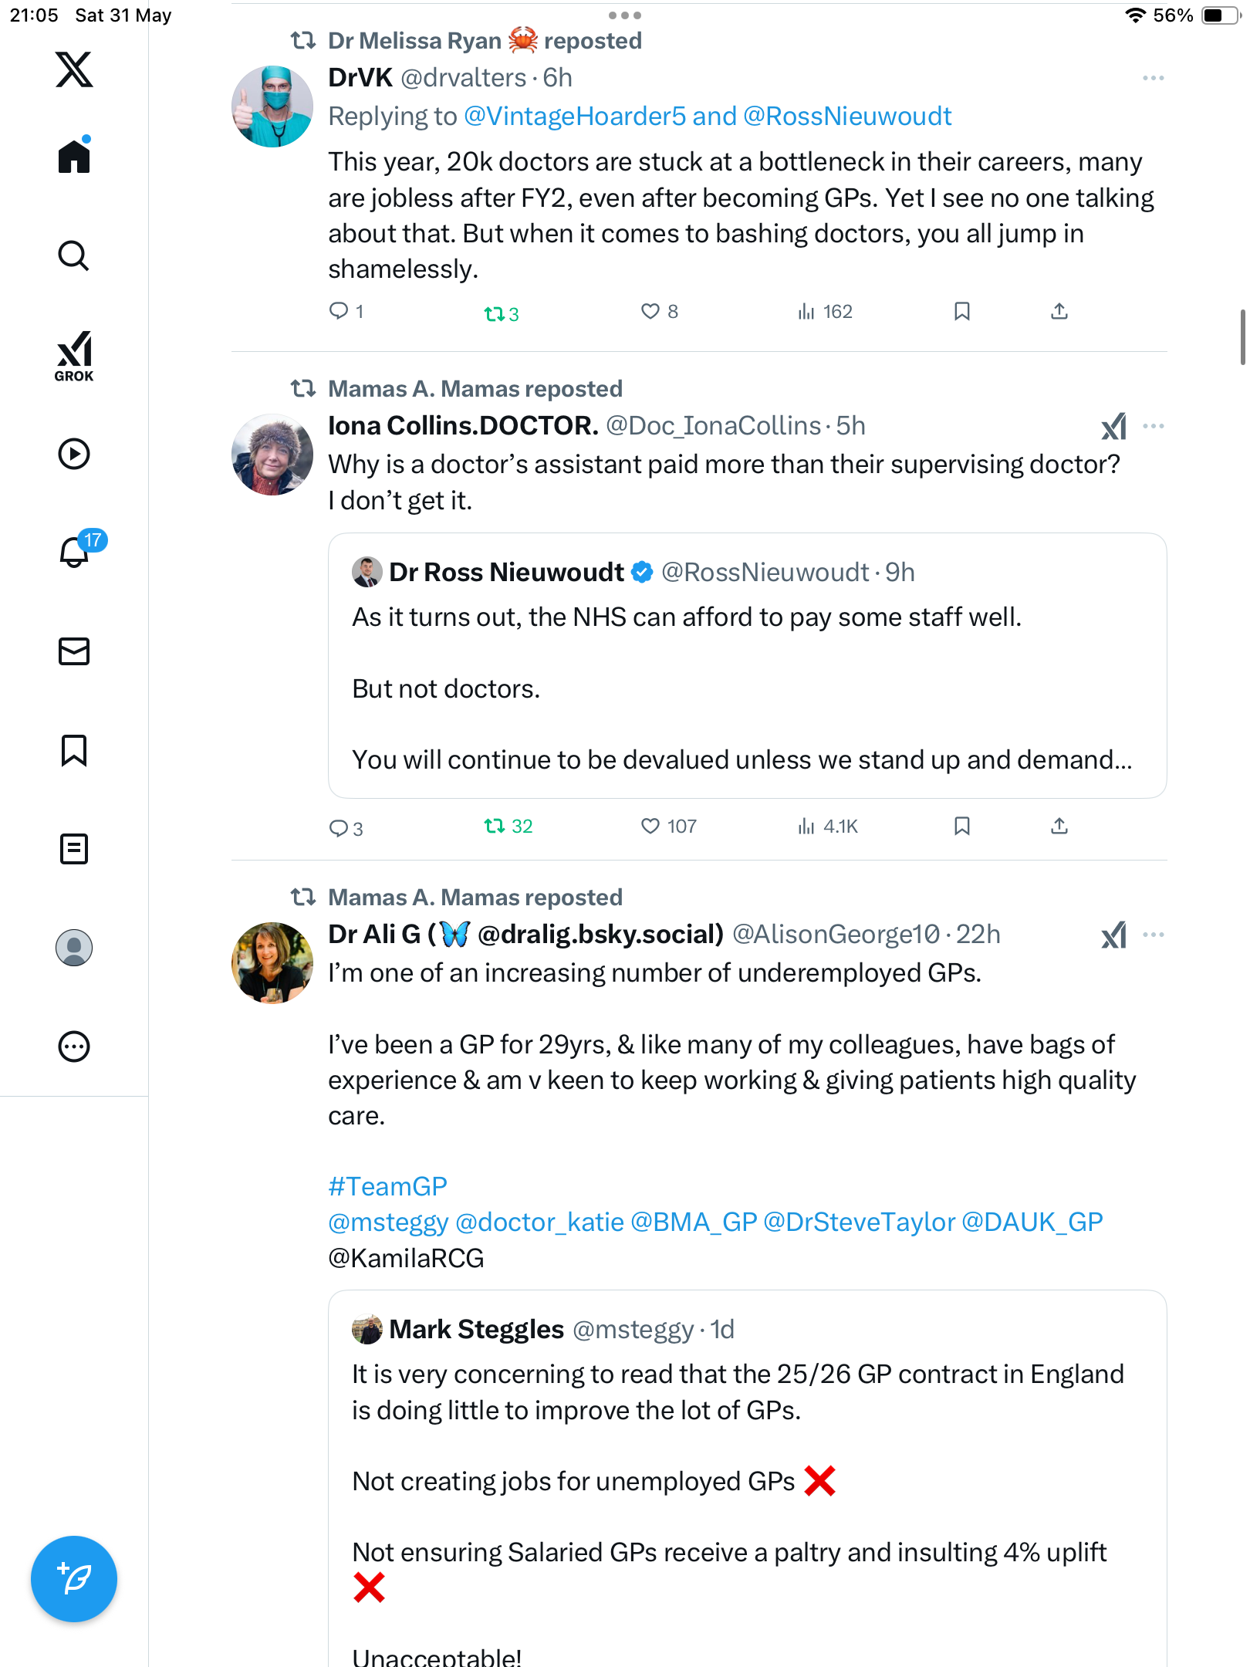Open Messages envelope icon in sidebar
Viewport: 1250px width, 1667px height.
[x=74, y=651]
